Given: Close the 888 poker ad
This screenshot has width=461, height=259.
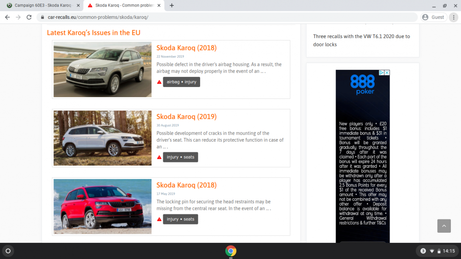Looking at the screenshot, I should point(387,72).
